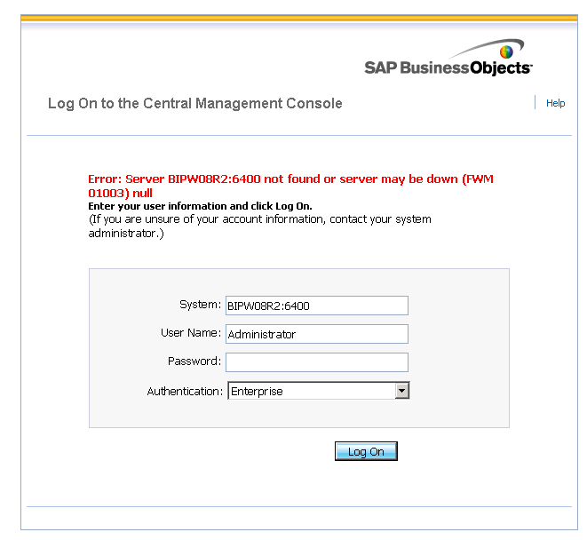The height and width of the screenshot is (540, 587).
Task: Click the red server-not-found error message
Action: pyautogui.click(x=290, y=186)
